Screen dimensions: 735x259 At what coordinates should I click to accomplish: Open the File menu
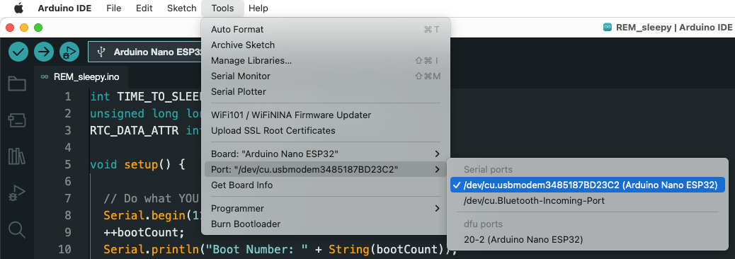114,8
